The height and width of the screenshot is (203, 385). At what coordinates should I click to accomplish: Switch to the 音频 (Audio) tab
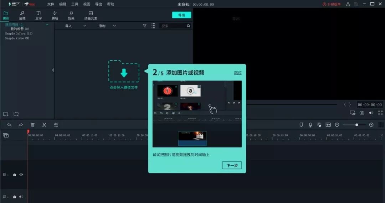(22, 15)
